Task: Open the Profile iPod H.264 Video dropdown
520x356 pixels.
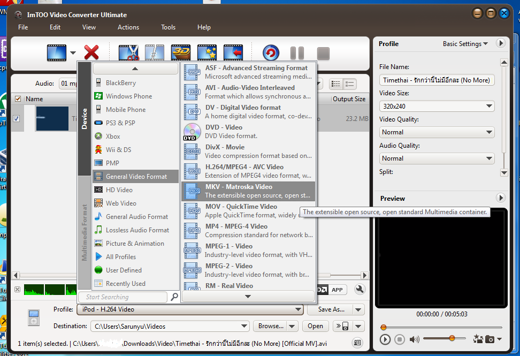Action: (190, 309)
